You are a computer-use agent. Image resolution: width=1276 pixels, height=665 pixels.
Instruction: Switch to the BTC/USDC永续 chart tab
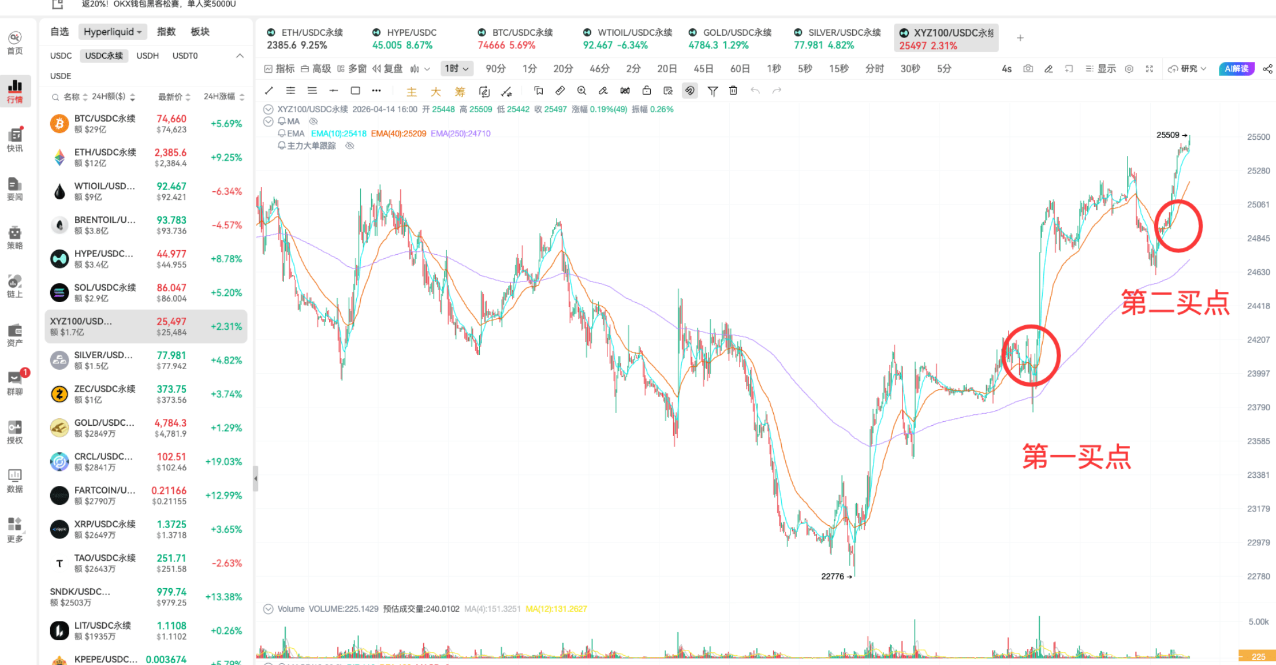coord(515,32)
